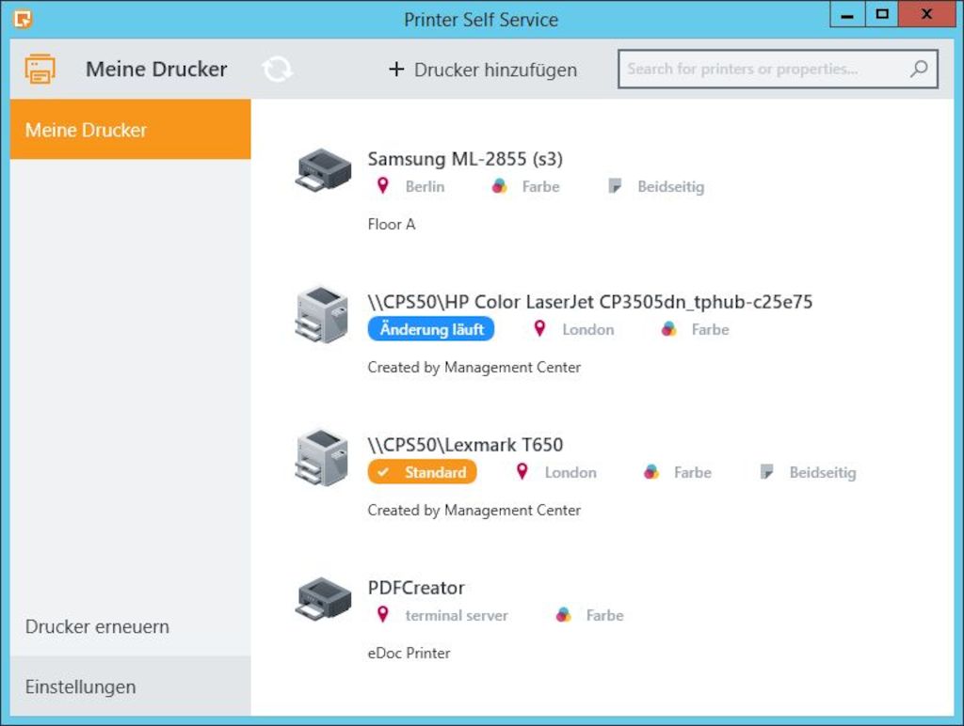This screenshot has width=964, height=726.
Task: Click the color icon on HP LaserJet row
Action: [x=669, y=329]
